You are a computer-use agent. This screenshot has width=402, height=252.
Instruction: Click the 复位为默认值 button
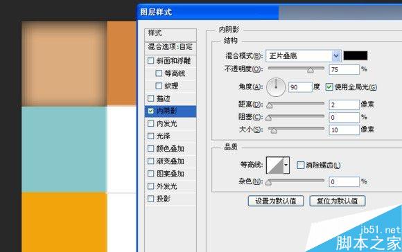(x=337, y=201)
